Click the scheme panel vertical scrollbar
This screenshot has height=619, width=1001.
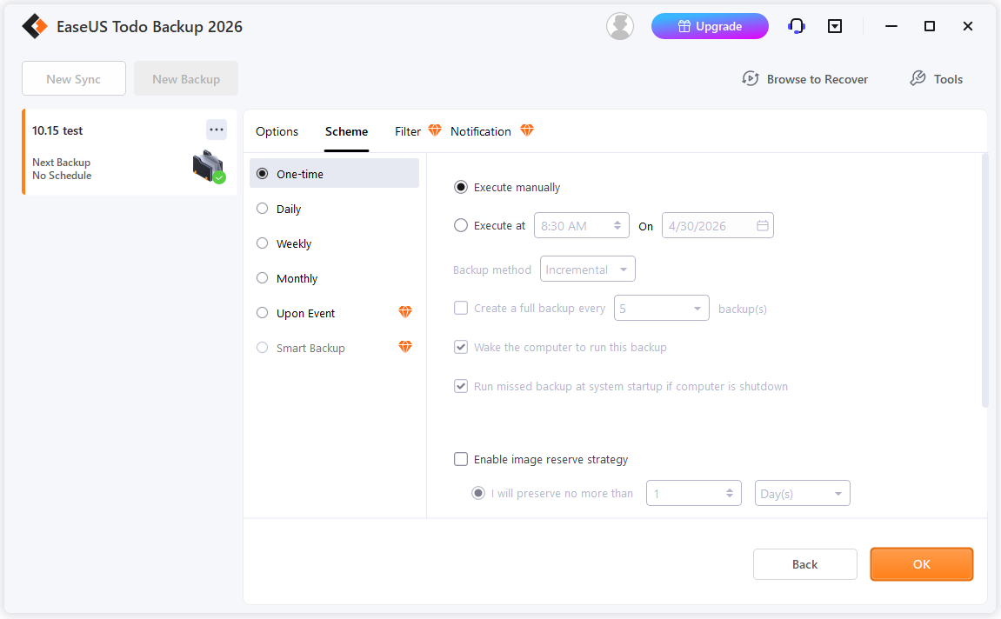coord(984,281)
